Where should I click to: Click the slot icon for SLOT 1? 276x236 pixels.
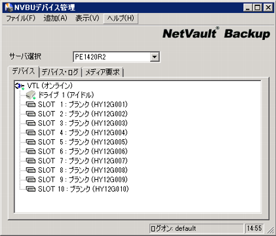point(31,105)
